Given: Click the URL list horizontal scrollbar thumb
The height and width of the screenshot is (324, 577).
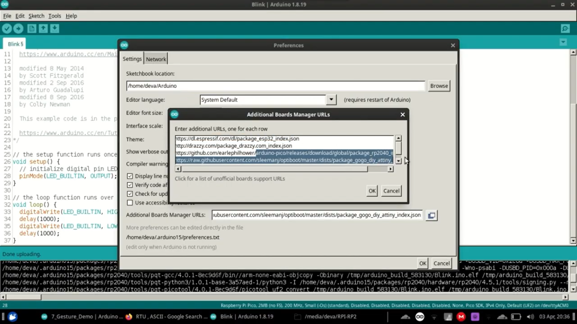Looking at the screenshot, I should point(275,169).
